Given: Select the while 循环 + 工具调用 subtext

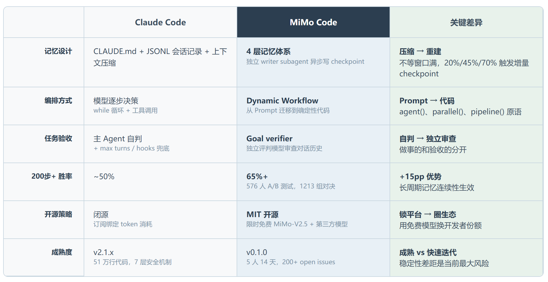Looking at the screenshot, I should coord(125,111).
